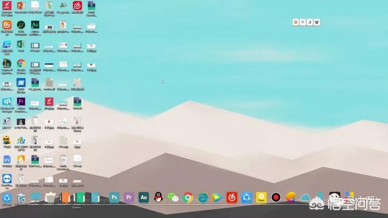
Task: Click the Sogou S logo on input bar
Action: click(x=296, y=22)
